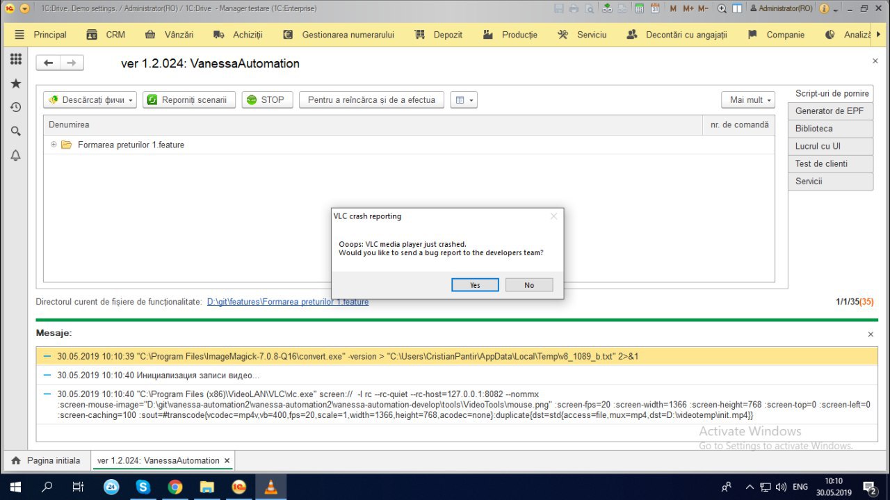Open the yellow info icon in title bar

pyautogui.click(x=824, y=8)
